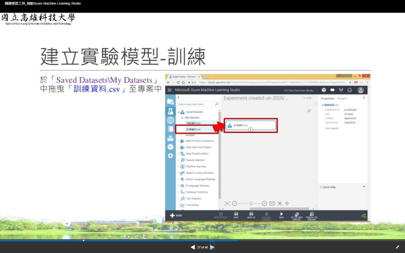Click PUBLISH TO GALLERY button
The image size is (405, 253).
[312, 216]
